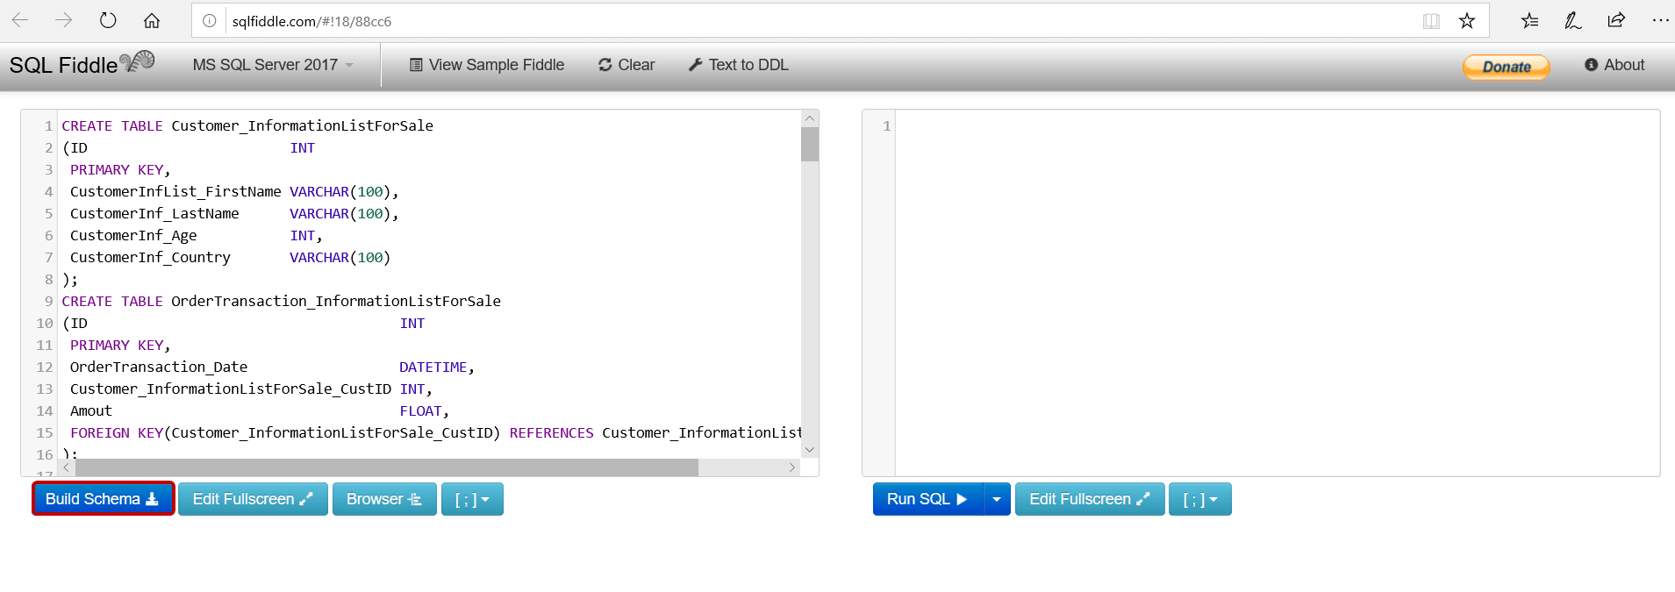Click the Customer_InformationListForSale table name on line 1
The image size is (1675, 592).
click(x=302, y=125)
